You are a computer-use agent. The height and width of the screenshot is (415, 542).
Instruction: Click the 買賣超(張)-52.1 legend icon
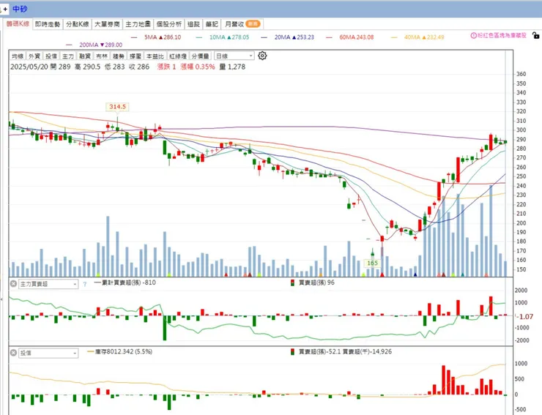click(292, 352)
